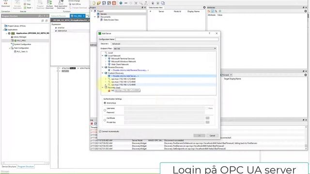Collapse the Documents node in the Project tree
The height and width of the screenshot is (174, 310).
pyautogui.click(x=95, y=17)
